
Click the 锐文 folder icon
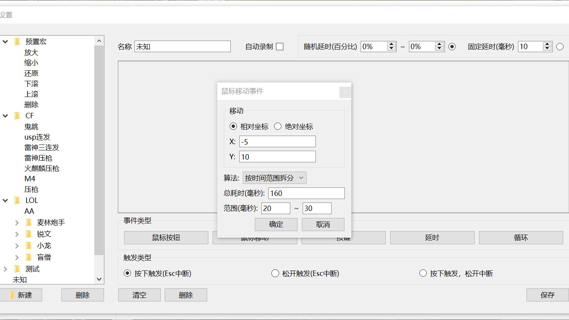point(29,234)
